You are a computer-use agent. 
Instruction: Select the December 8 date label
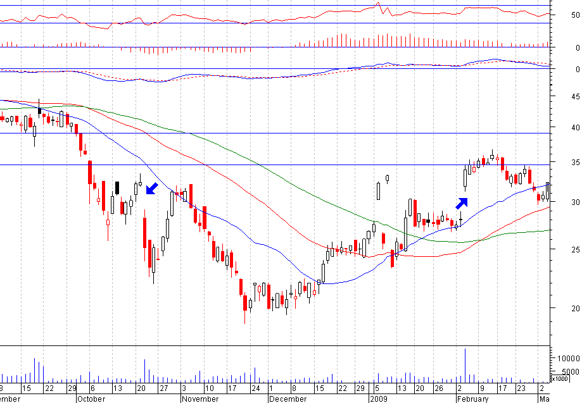point(294,388)
